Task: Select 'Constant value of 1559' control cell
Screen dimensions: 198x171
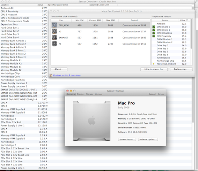Action: pos(134,44)
